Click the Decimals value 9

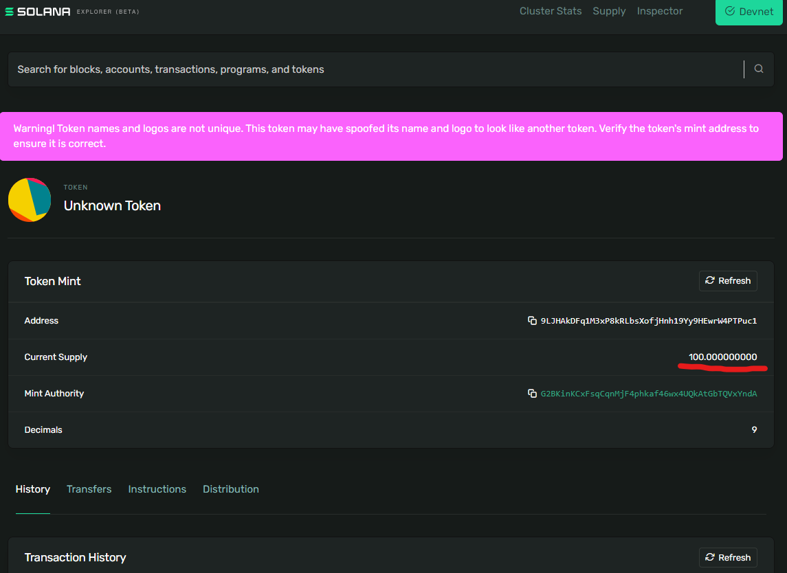click(754, 429)
